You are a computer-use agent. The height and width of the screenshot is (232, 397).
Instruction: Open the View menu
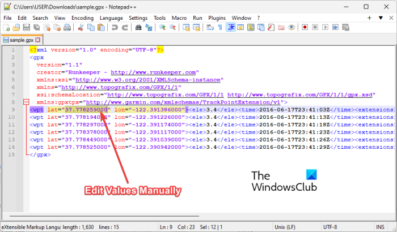click(60, 18)
